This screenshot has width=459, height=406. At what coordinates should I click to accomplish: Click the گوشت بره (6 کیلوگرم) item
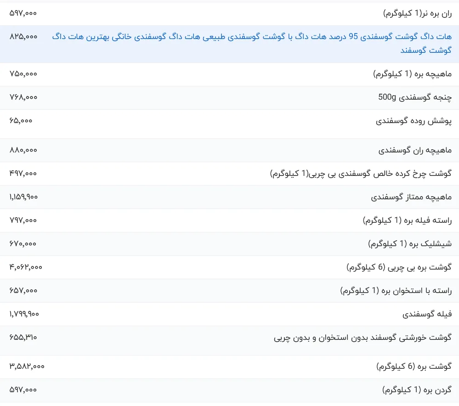tap(414, 367)
